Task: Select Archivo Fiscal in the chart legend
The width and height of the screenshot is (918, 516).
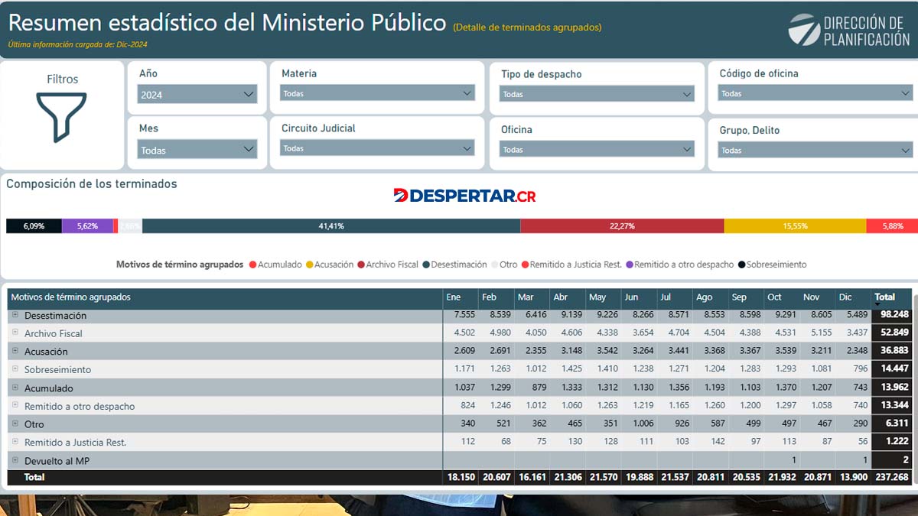Action: tap(388, 264)
